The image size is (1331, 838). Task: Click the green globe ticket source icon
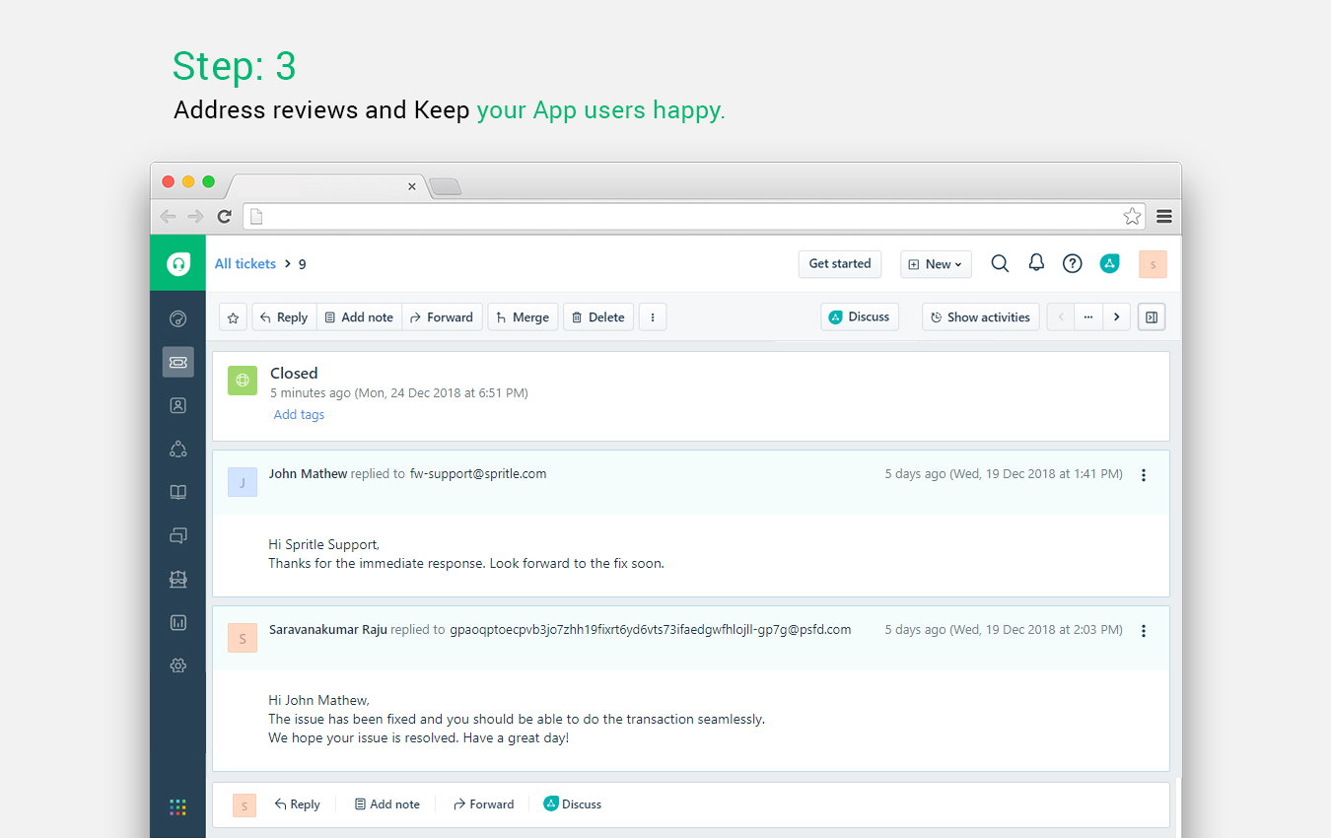coord(243,381)
